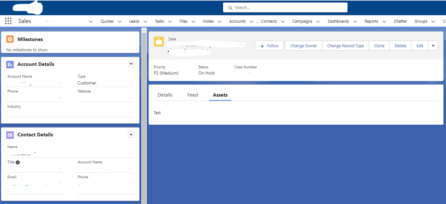
Task: Edit account Type using pencil icon
Action: [x=130, y=83]
